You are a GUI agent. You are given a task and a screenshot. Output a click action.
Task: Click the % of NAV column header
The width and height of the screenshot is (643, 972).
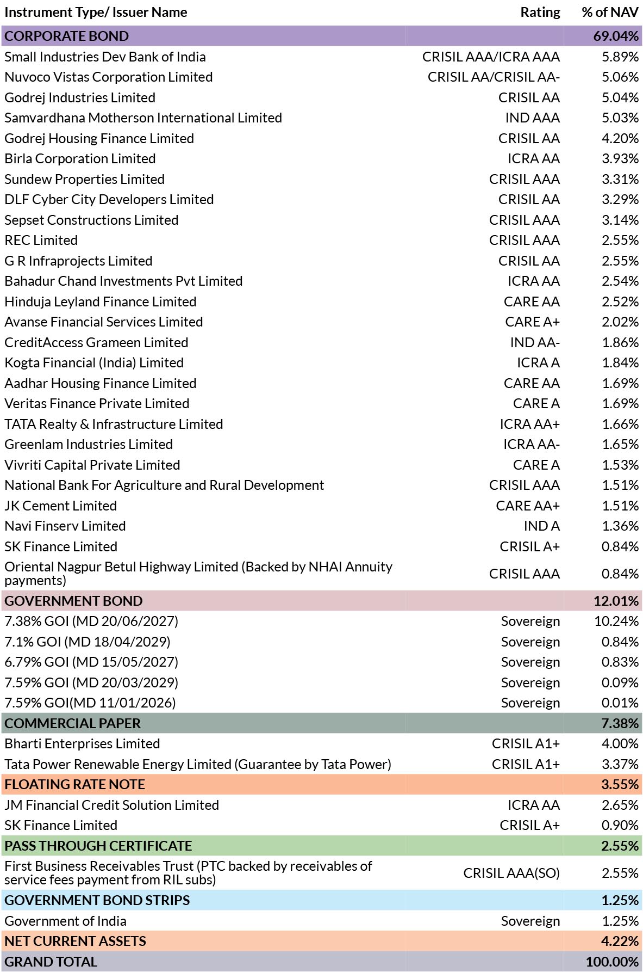coord(610,13)
